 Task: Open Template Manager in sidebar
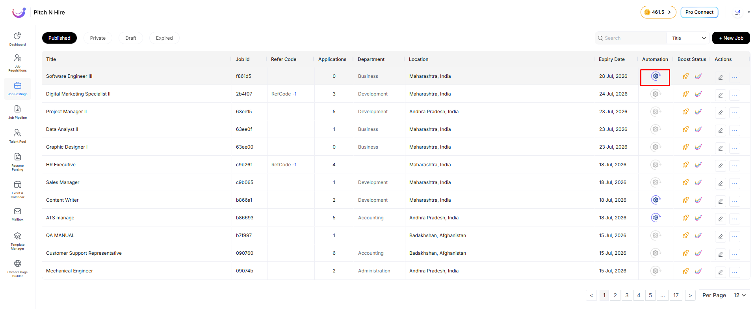pos(17,241)
